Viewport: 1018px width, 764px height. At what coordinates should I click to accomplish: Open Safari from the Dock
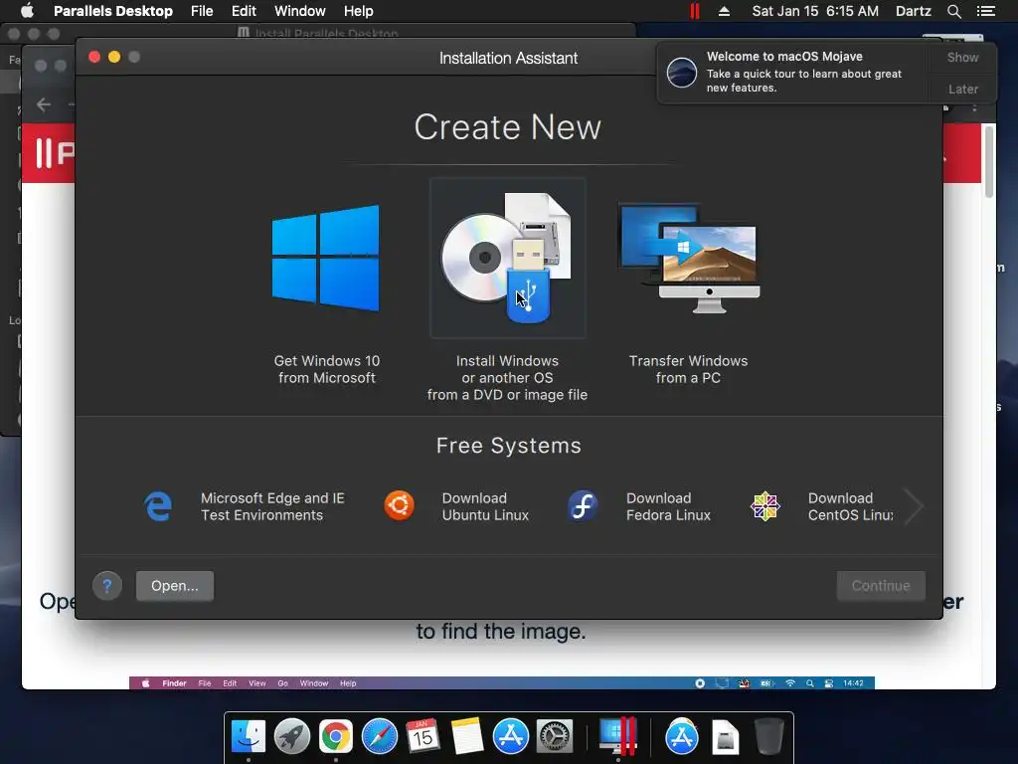pos(379,737)
